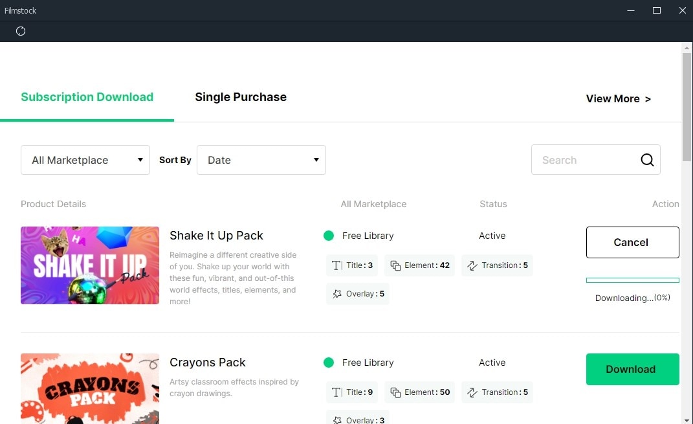The image size is (693, 424).
Task: Download the Crayons Pack
Action: (x=632, y=369)
